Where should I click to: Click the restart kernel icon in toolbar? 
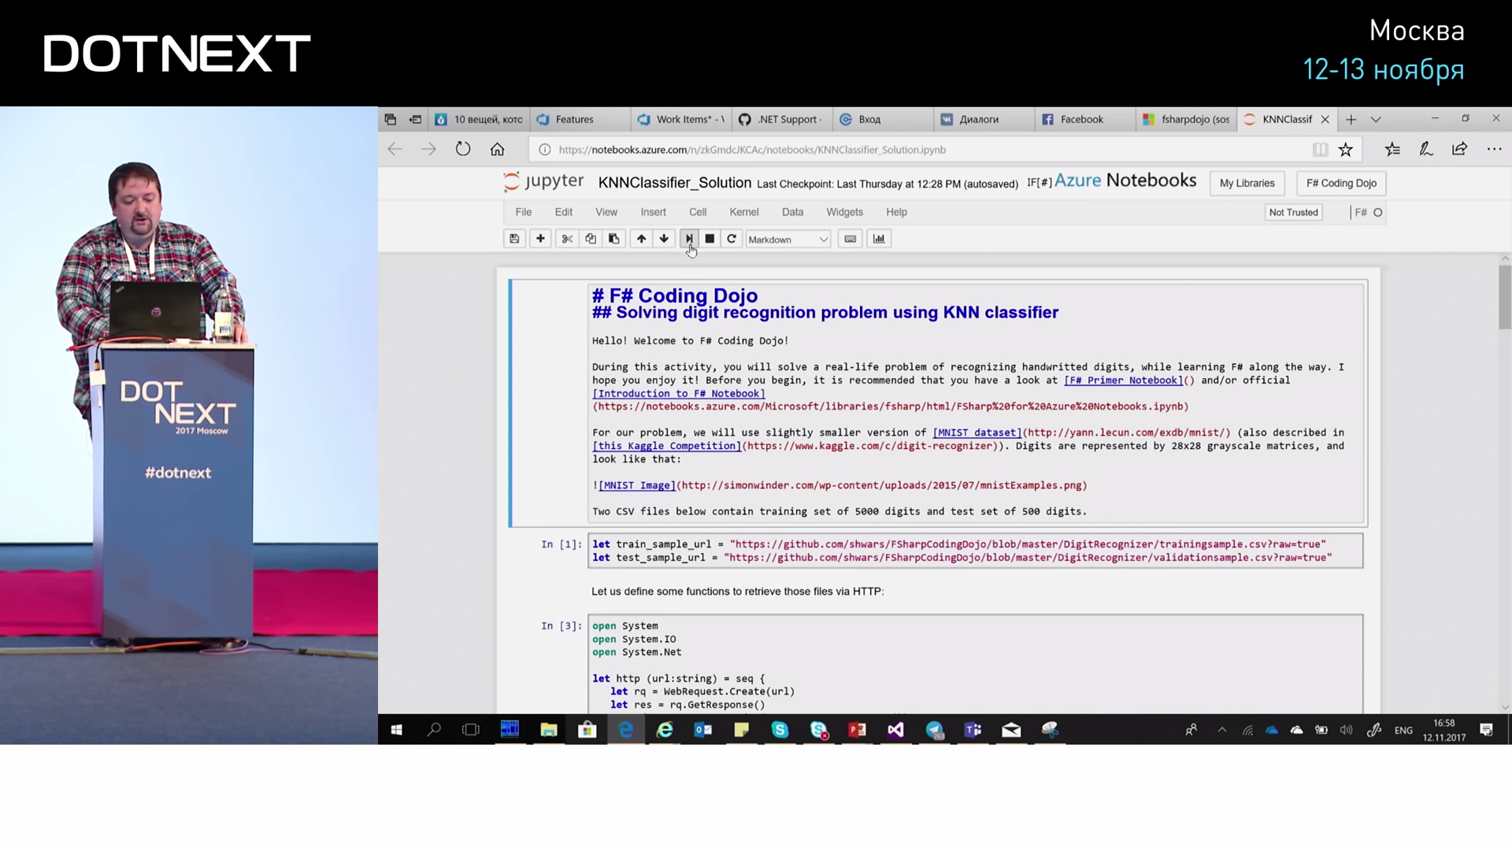(731, 239)
